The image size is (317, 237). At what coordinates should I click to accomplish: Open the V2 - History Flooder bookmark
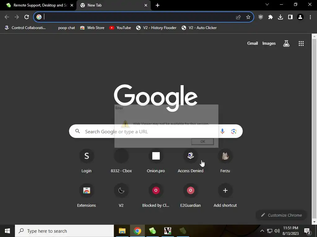click(x=156, y=28)
